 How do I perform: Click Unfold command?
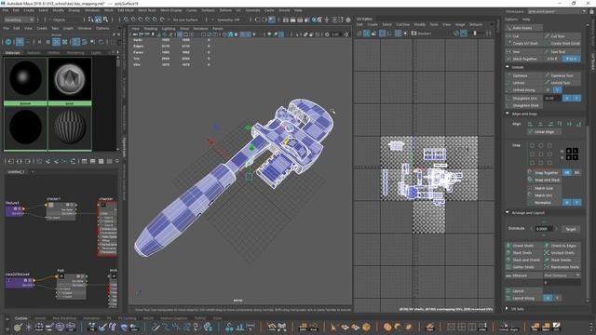523,83
